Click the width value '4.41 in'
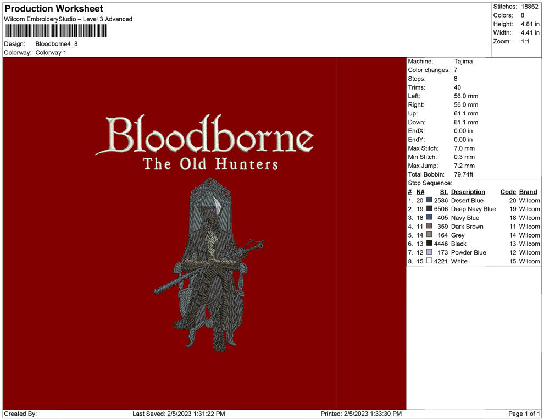 coord(530,32)
